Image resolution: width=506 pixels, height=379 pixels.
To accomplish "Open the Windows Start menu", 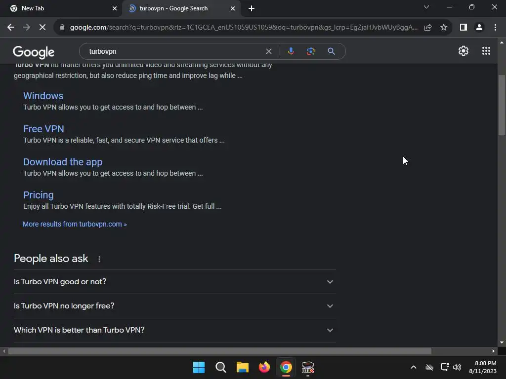I will [x=199, y=367].
